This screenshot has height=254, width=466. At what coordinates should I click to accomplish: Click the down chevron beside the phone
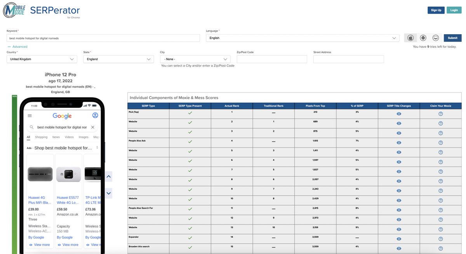[109, 193]
